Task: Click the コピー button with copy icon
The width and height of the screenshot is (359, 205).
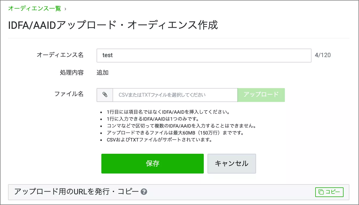Action: tap(329, 192)
